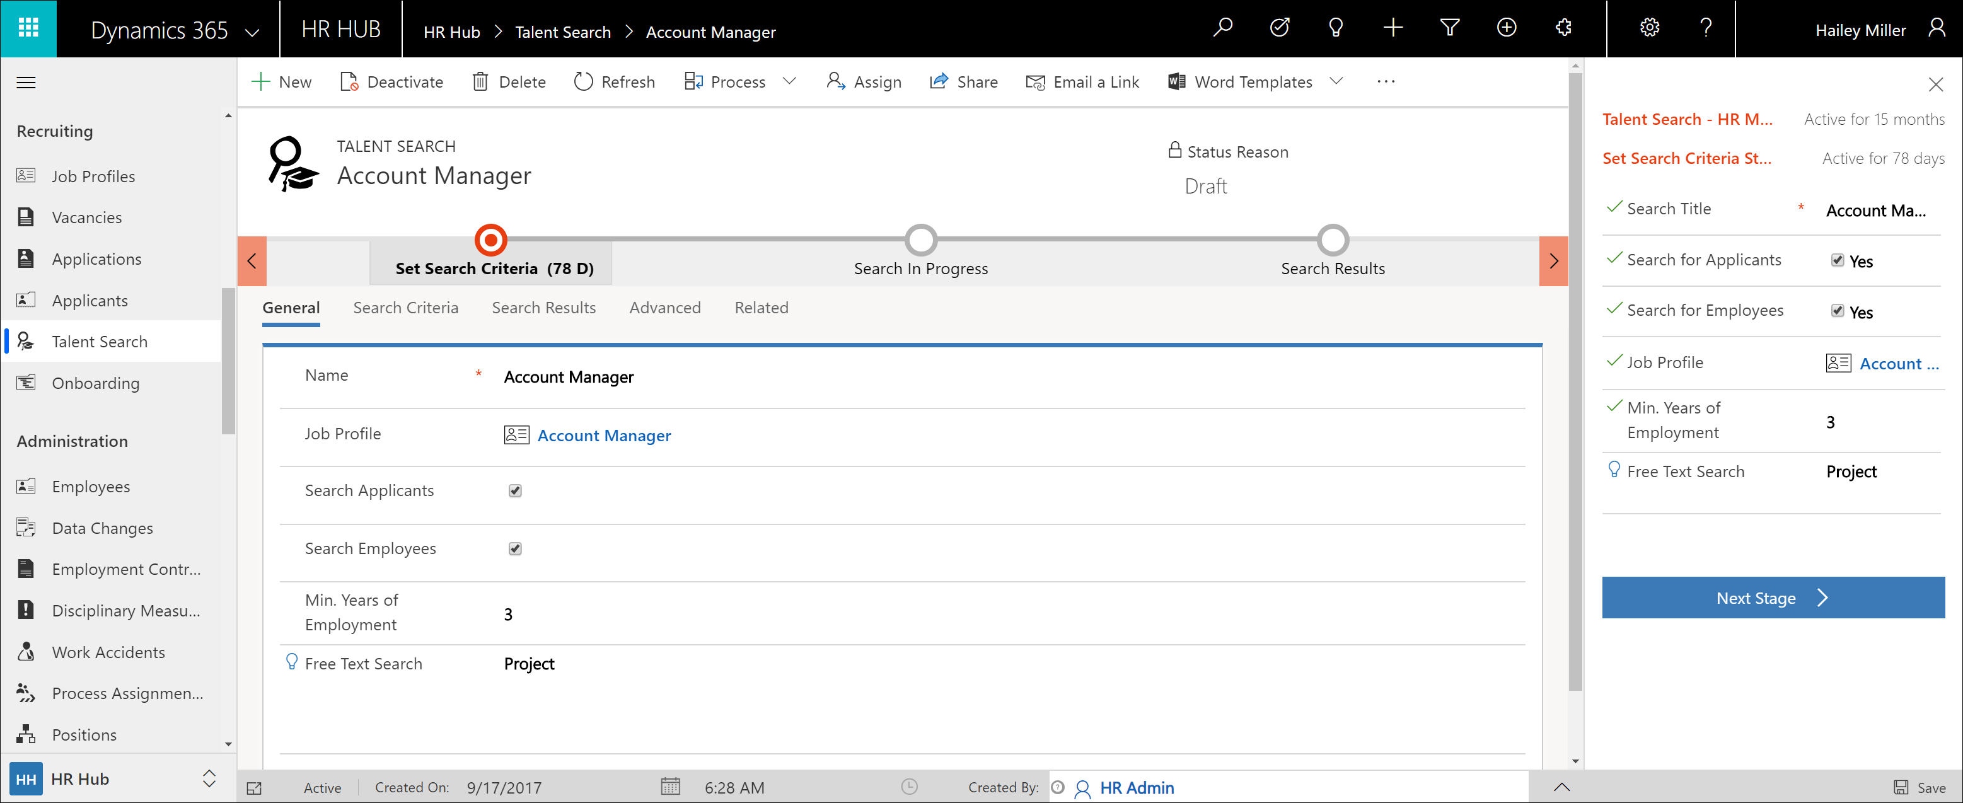Deactivate the record from the toolbar
This screenshot has width=1963, height=803.
point(391,81)
